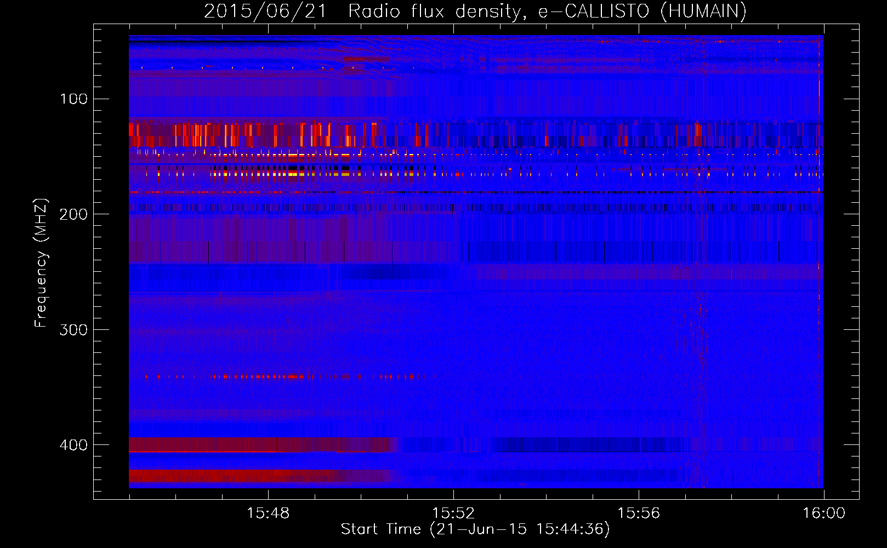The image size is (887, 548).
Task: Select the '400' frequency axis label
Action: click(x=73, y=444)
